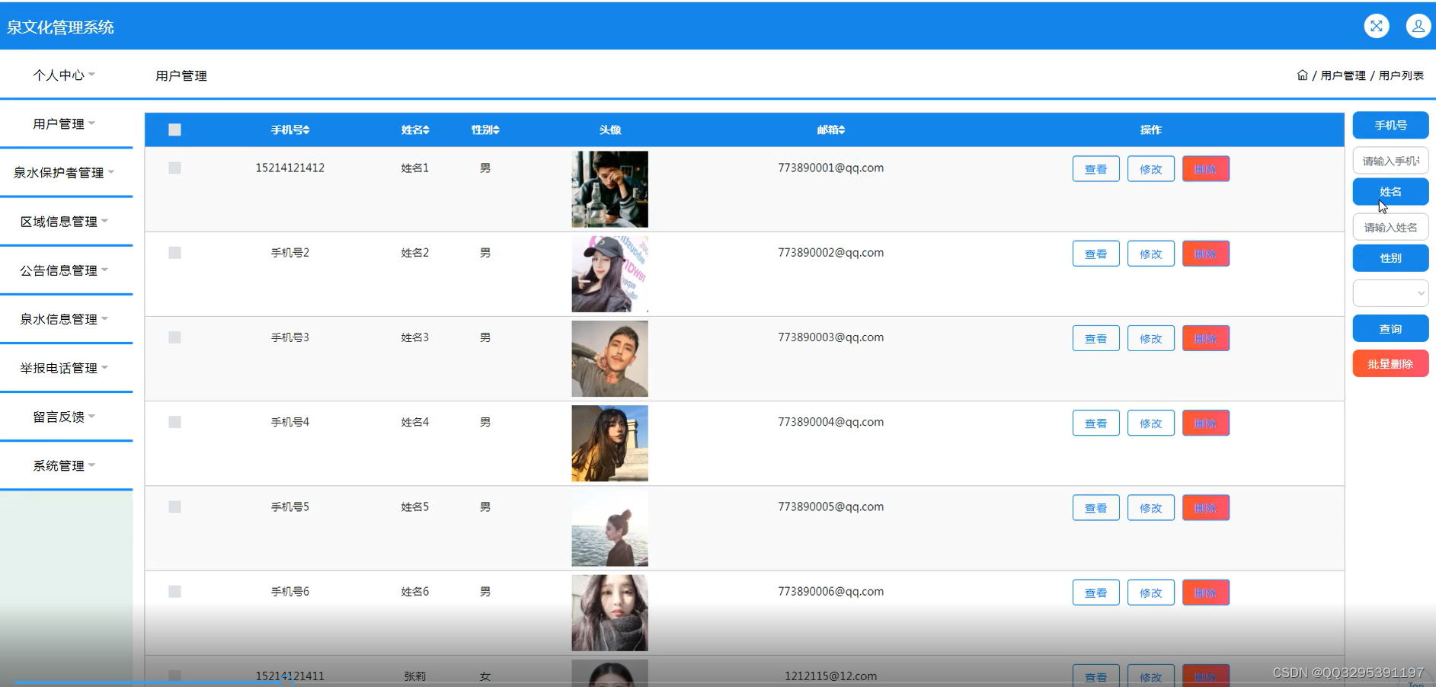The height and width of the screenshot is (687, 1436).
Task: Open avatar thumbnail of 姓名3
Action: pyautogui.click(x=609, y=358)
